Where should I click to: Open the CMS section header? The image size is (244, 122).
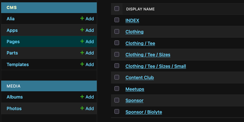[x=12, y=8]
